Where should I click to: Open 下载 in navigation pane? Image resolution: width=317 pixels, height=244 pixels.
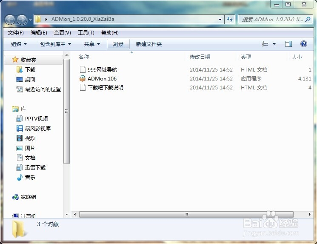tap(30, 69)
